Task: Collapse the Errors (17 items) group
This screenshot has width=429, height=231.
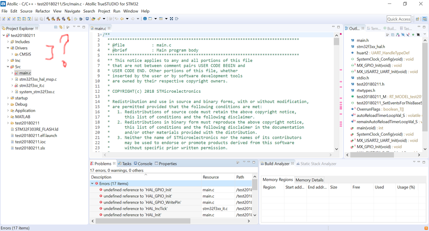Action: coord(92,183)
